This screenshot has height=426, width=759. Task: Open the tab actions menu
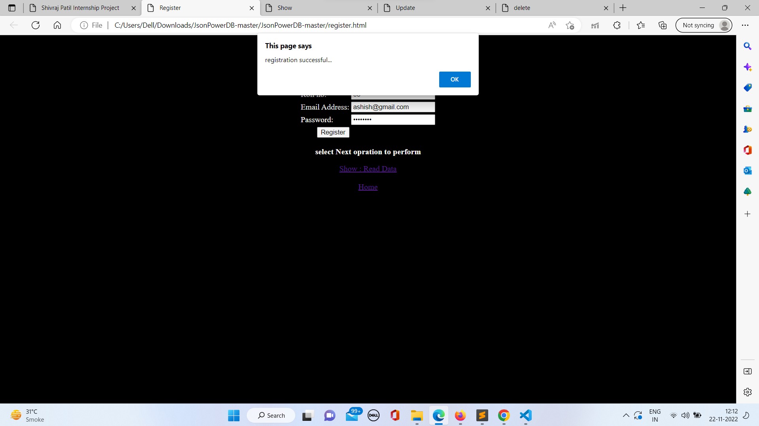[x=12, y=8]
